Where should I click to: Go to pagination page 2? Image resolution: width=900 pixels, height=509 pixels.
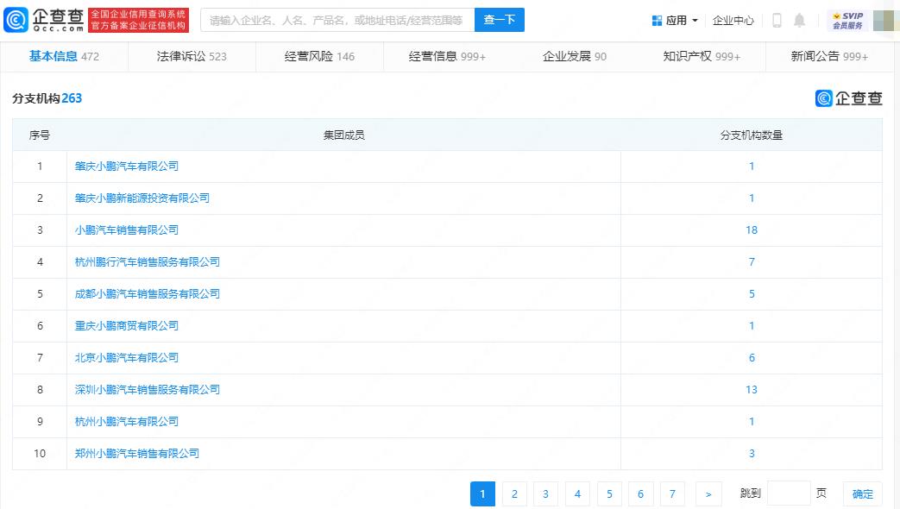[x=514, y=493]
